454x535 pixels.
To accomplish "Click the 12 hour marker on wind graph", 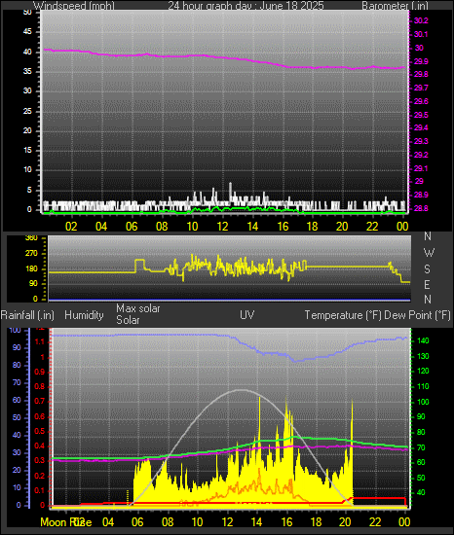I will 222,227.
